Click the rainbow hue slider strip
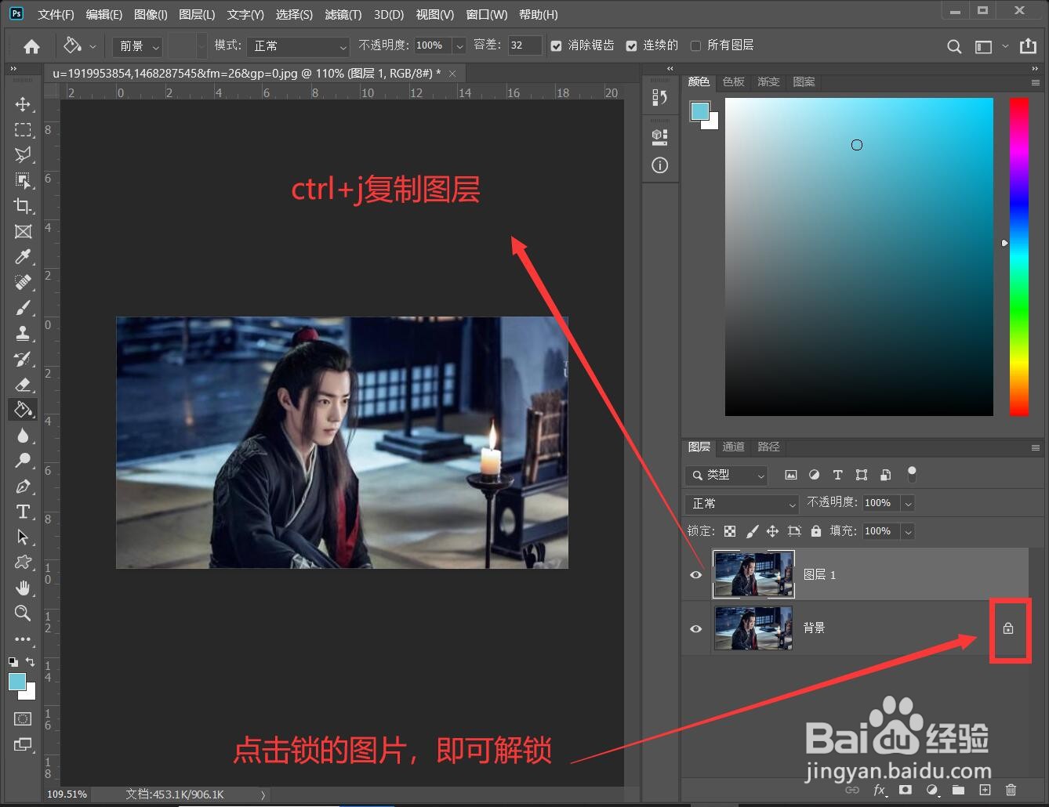The image size is (1049, 807). 1018,257
